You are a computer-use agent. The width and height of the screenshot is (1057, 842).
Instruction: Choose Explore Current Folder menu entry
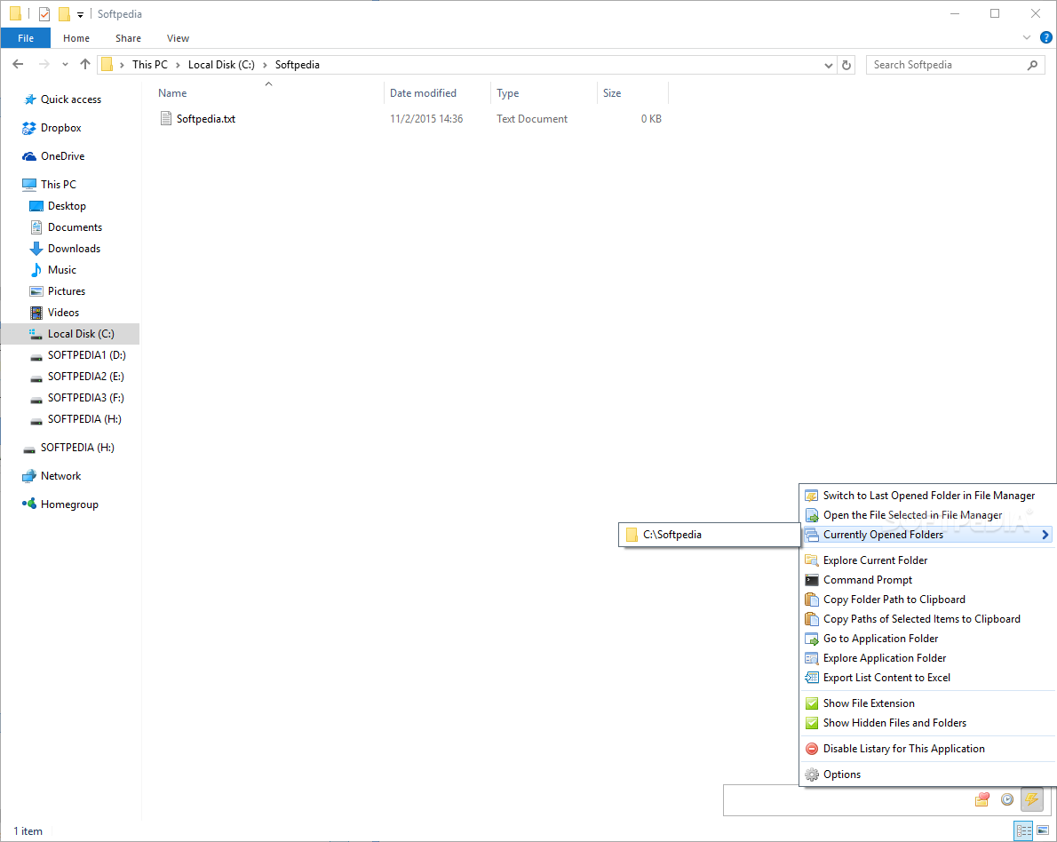(928, 560)
